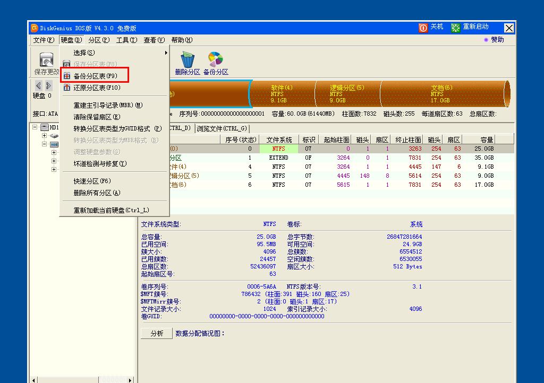Click the icon beside 还原分区表(F10)

67,88
